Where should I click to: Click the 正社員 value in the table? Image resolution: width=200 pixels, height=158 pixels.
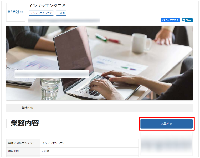pyautogui.click(x=46, y=151)
